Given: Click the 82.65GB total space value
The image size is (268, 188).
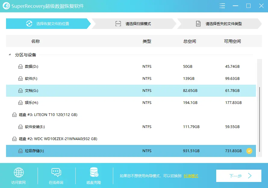Looking at the screenshot, I should point(190,91).
